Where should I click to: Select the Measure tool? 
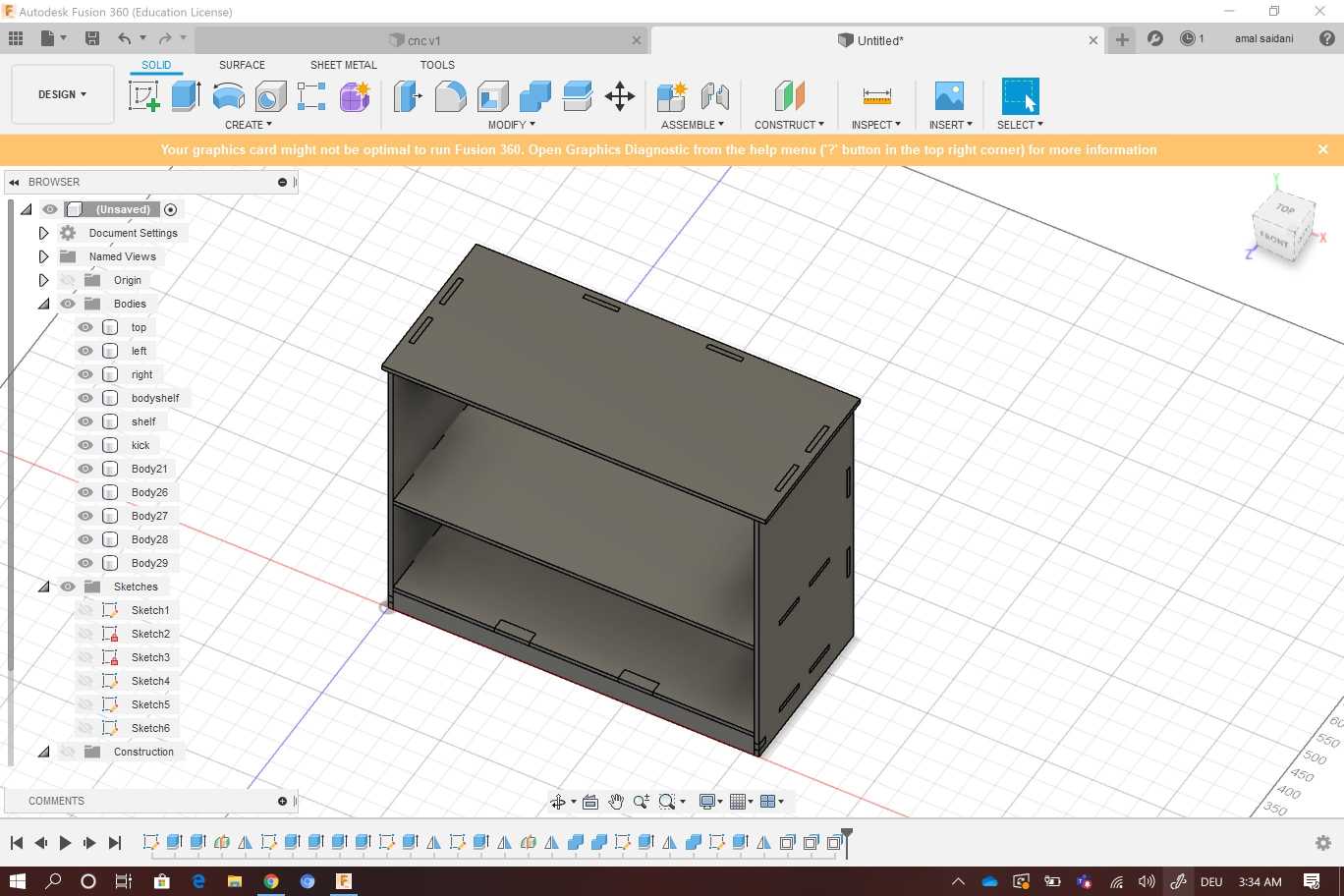(876, 96)
